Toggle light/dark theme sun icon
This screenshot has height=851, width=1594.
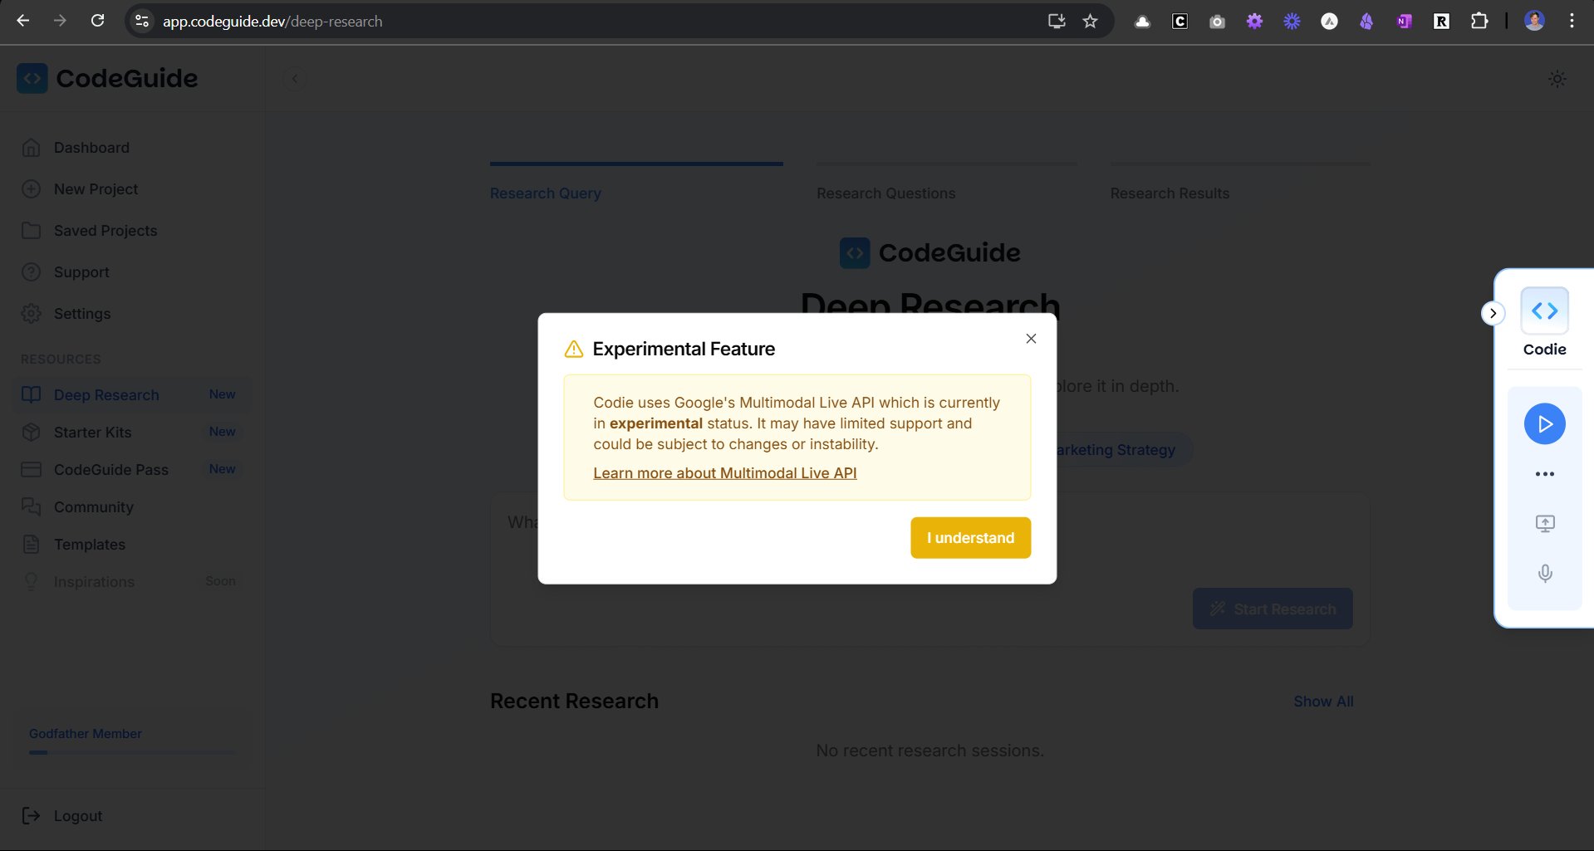coord(1557,79)
